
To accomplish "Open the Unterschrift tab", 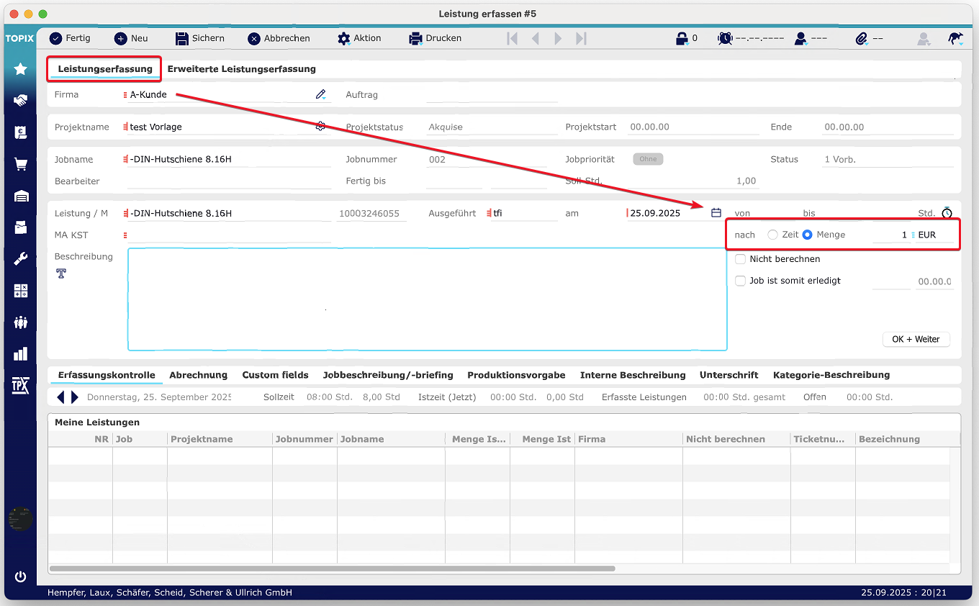I will tap(728, 375).
